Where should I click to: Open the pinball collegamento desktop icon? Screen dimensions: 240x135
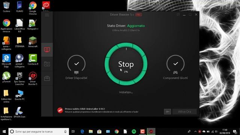pyautogui.click(x=19, y=61)
